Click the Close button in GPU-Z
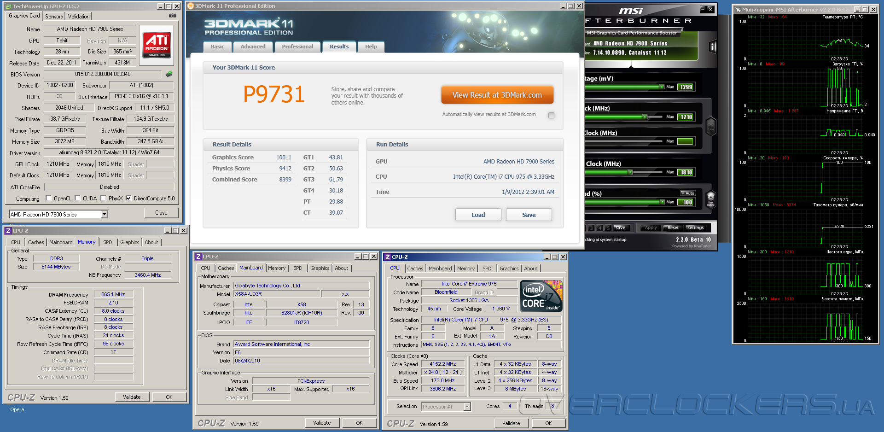 coord(161,213)
